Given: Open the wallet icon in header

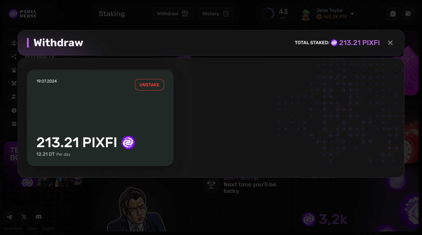Looking at the screenshot, I should pos(408,14).
